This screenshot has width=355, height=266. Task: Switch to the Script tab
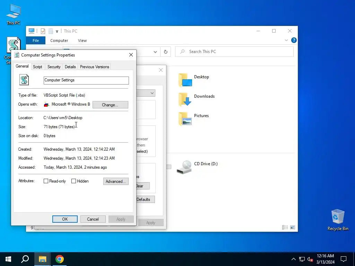pos(37,67)
